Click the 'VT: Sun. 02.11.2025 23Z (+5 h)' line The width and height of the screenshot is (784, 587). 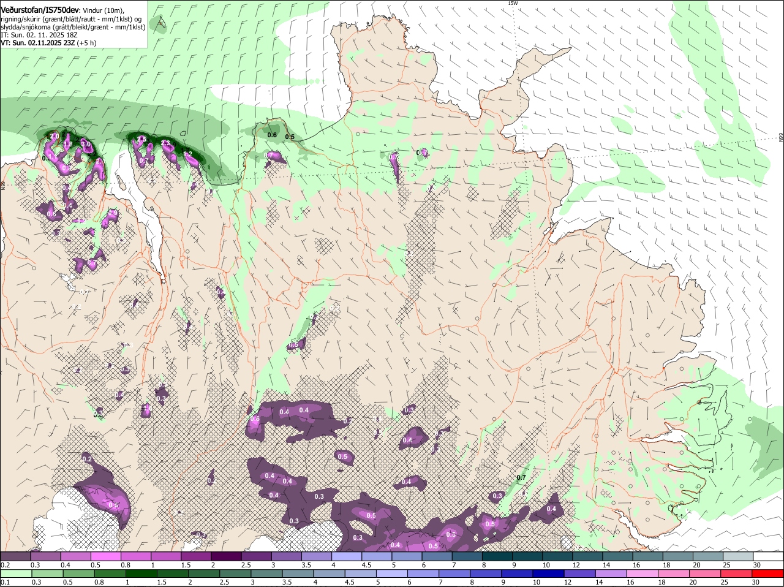(x=48, y=43)
